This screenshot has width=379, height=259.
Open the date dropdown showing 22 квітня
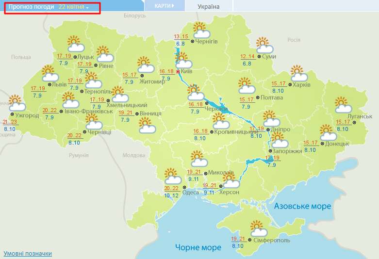click(74, 7)
